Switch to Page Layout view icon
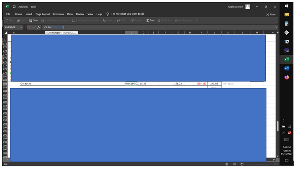The width and height of the screenshot is (297, 169). (x=234, y=164)
